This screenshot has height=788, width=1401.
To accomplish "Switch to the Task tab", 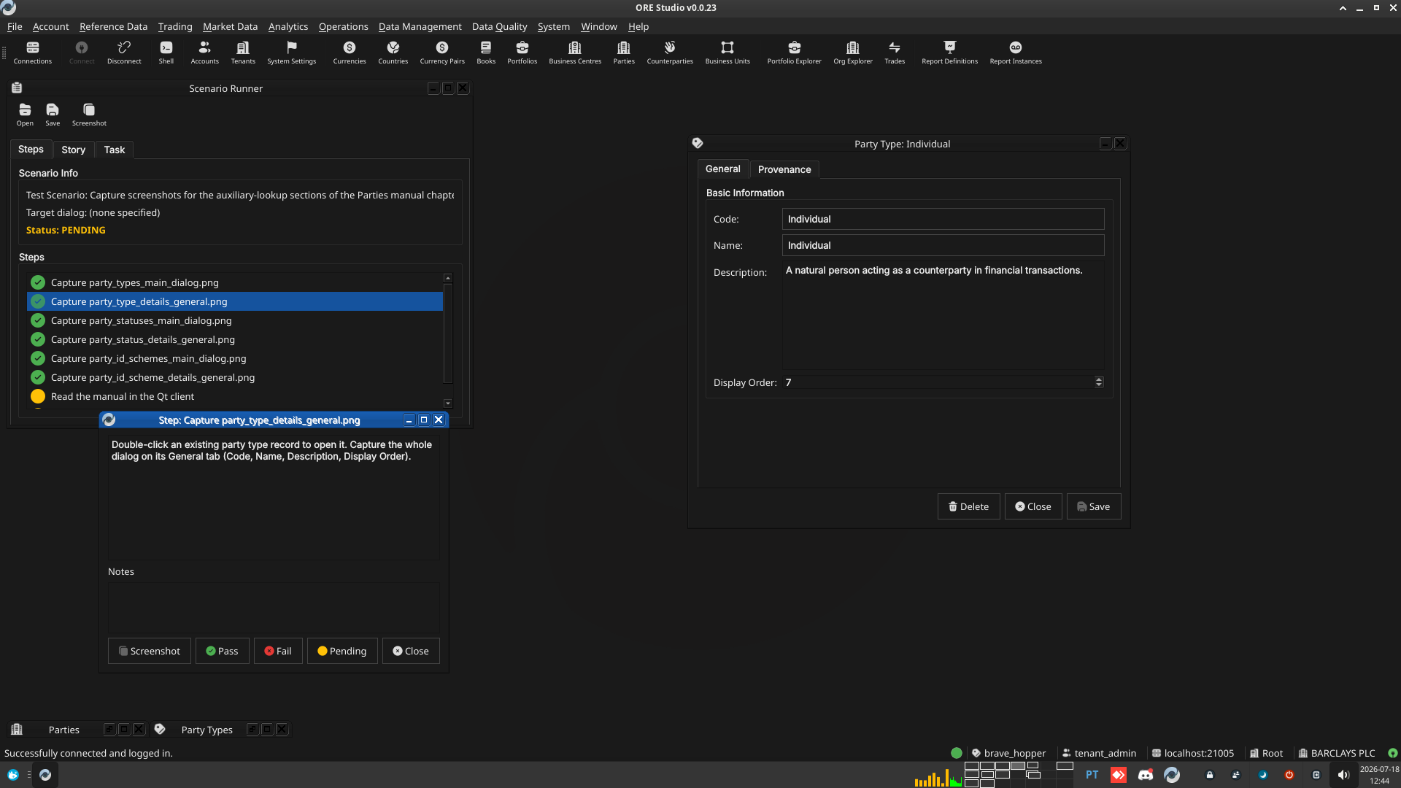I will coord(115,150).
